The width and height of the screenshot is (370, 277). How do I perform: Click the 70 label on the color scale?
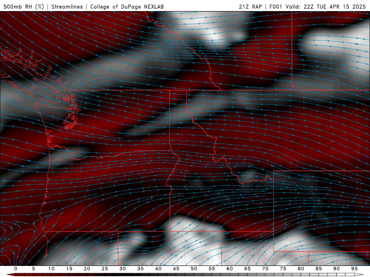(265, 269)
